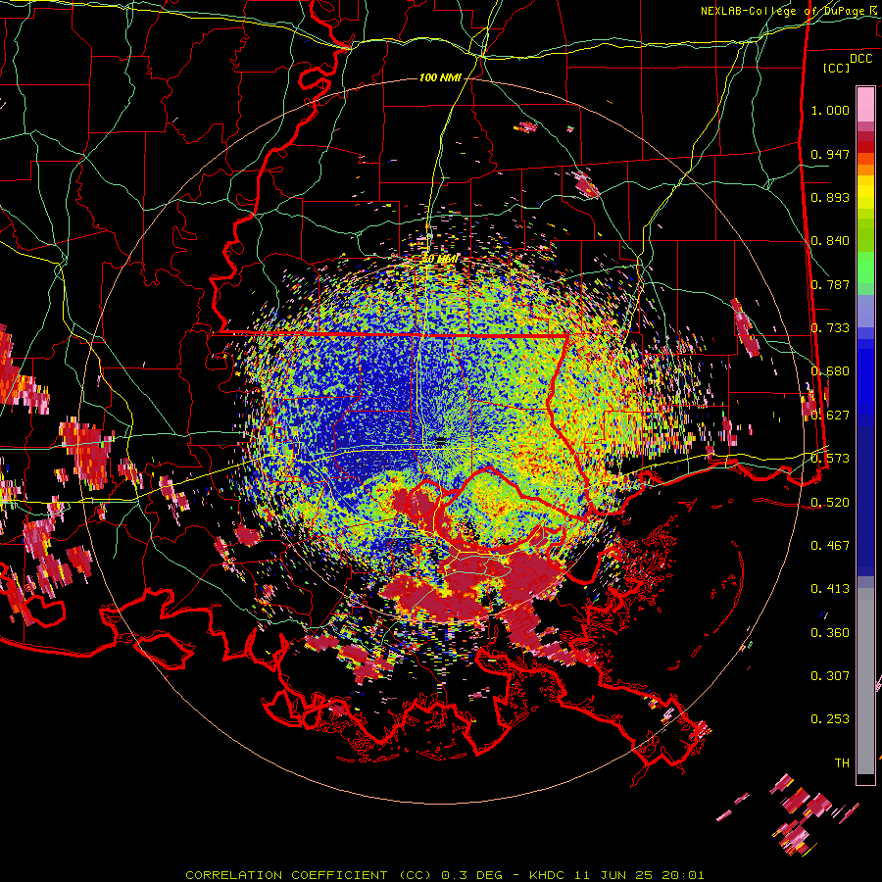882x882 pixels.
Task: Select the 0.573 value on the color scale
Action: 830,459
